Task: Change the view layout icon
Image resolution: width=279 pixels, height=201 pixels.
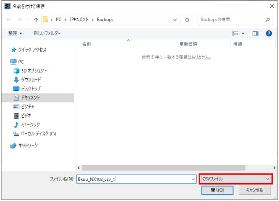Action: (x=235, y=33)
